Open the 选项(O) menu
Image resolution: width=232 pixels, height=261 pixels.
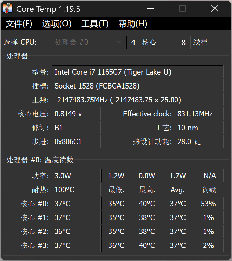tap(57, 24)
